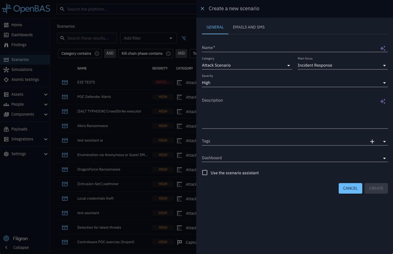Open Findings from the sidebar
393x254 pixels.
pyautogui.click(x=19, y=45)
